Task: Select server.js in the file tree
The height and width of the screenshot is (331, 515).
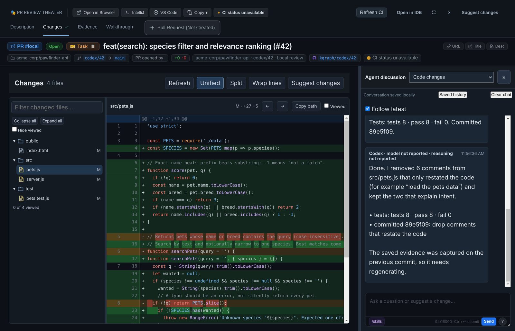Action: [x=59, y=179]
